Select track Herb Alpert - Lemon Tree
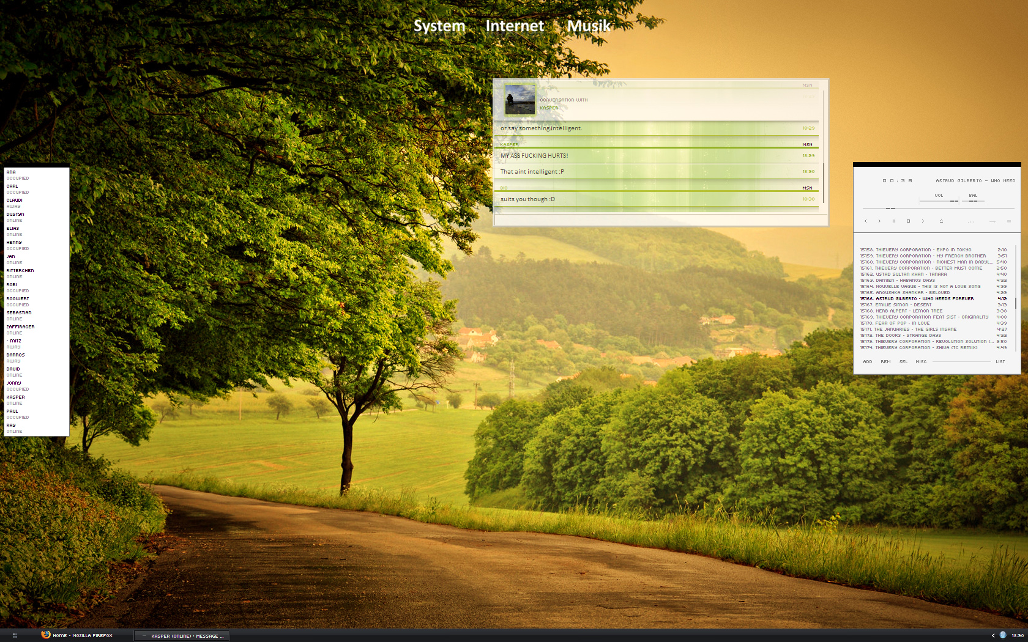 point(933,311)
